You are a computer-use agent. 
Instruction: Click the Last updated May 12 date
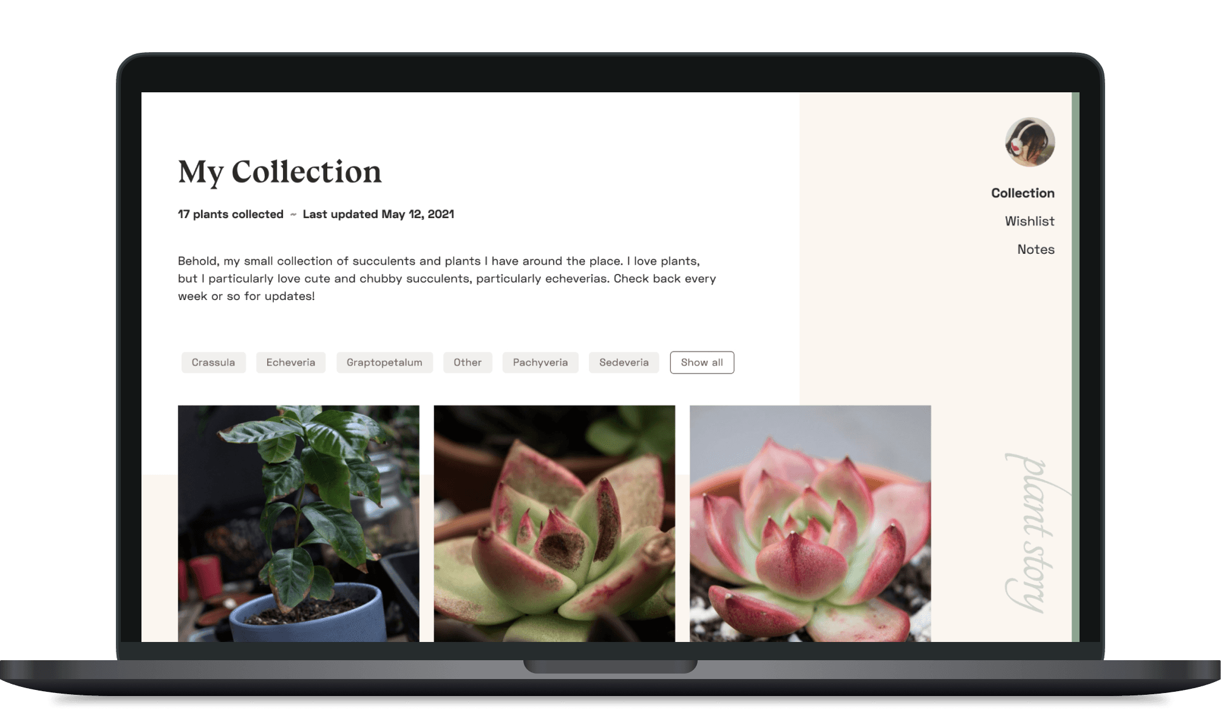(378, 214)
